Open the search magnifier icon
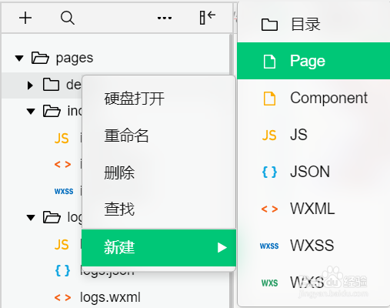Image resolution: width=390 pixels, height=308 pixels. pos(68,18)
